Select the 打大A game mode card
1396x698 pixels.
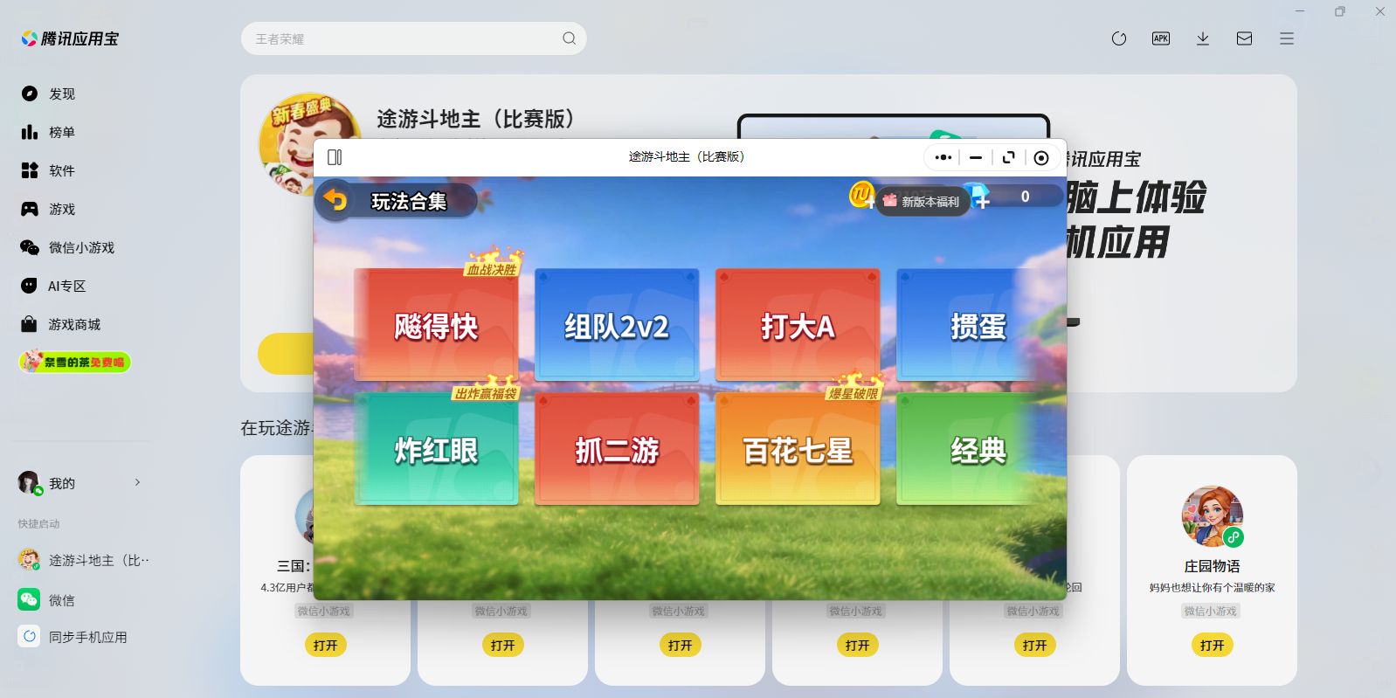[798, 325]
